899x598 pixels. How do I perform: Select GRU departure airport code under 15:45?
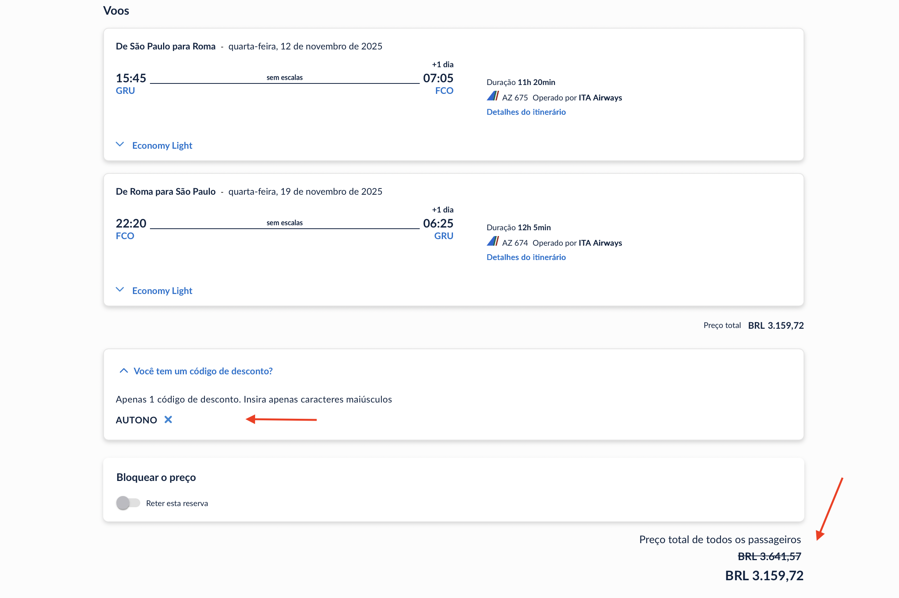tap(125, 91)
